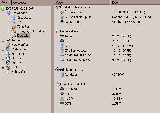
Task: Click the DirectX logo icon
Action: point(8,63)
